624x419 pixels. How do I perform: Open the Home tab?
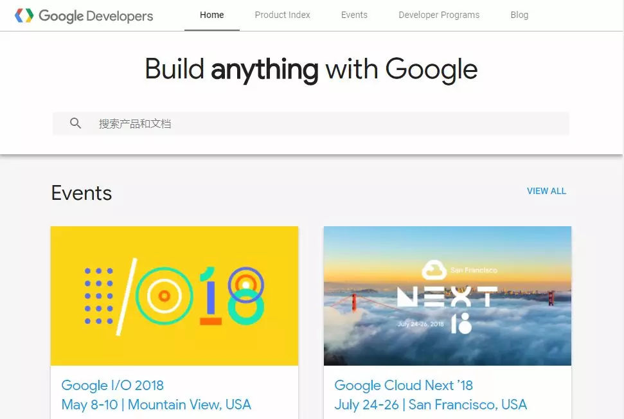211,15
